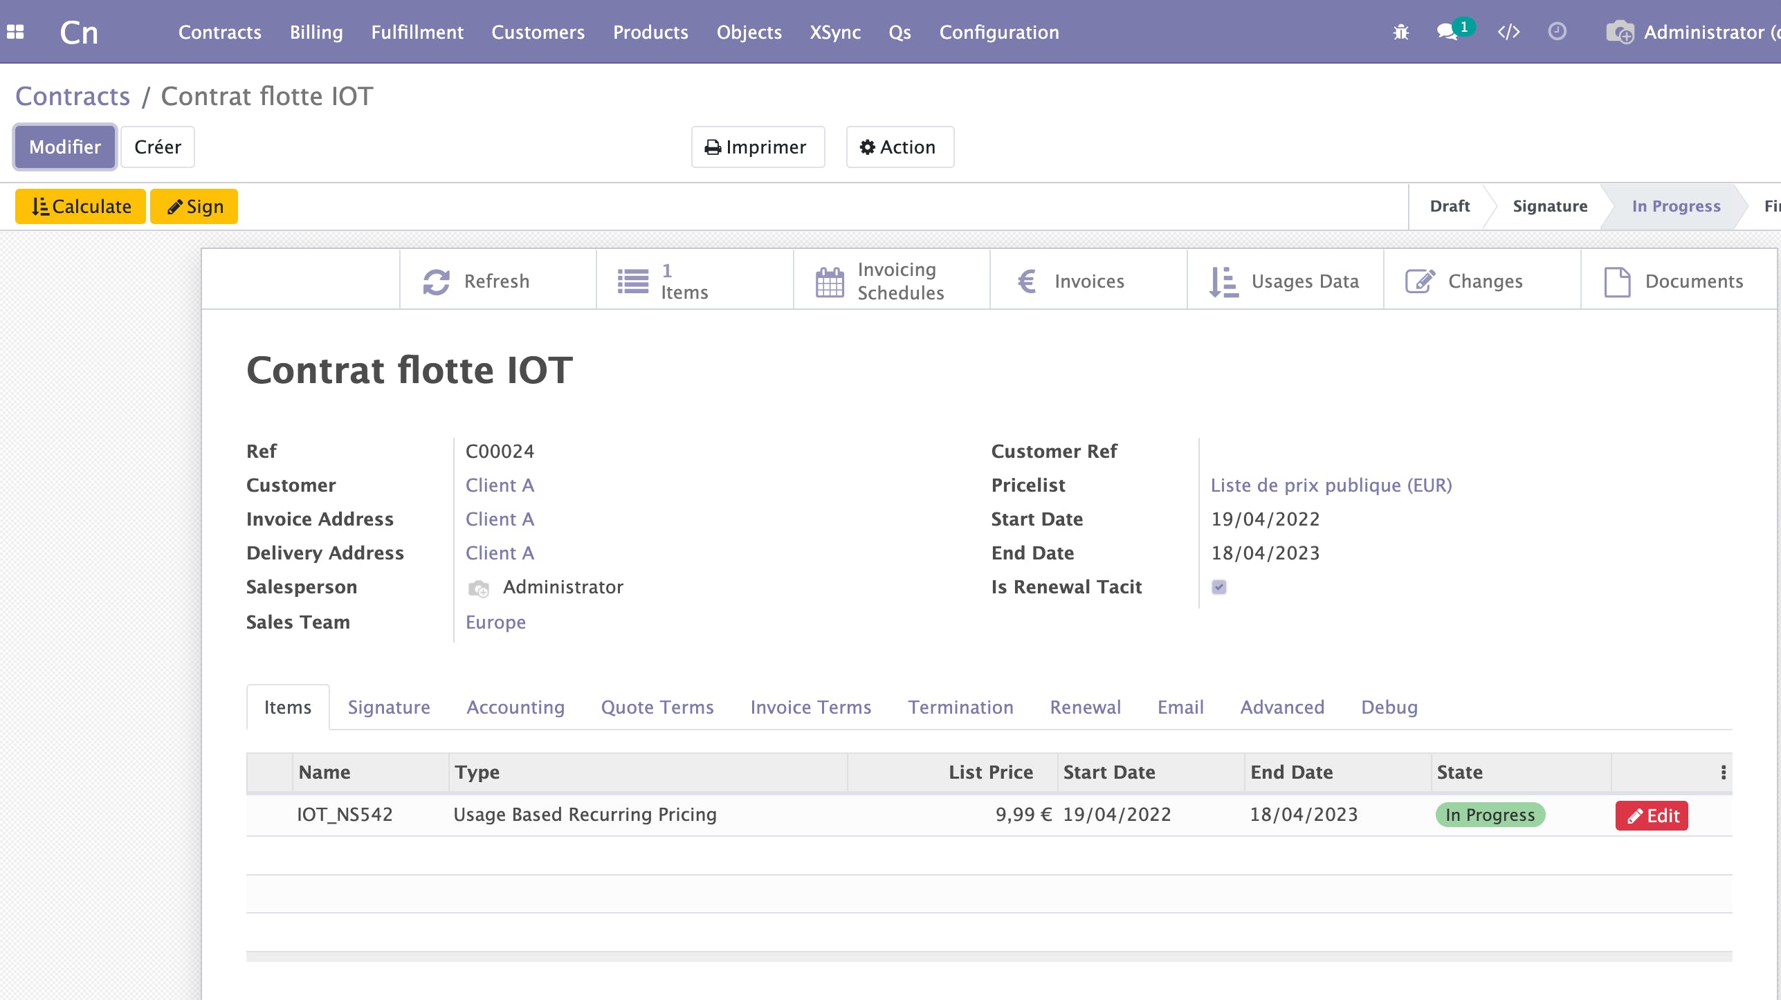The width and height of the screenshot is (1781, 1000).
Task: Open the activities clock icon
Action: [x=1557, y=32]
